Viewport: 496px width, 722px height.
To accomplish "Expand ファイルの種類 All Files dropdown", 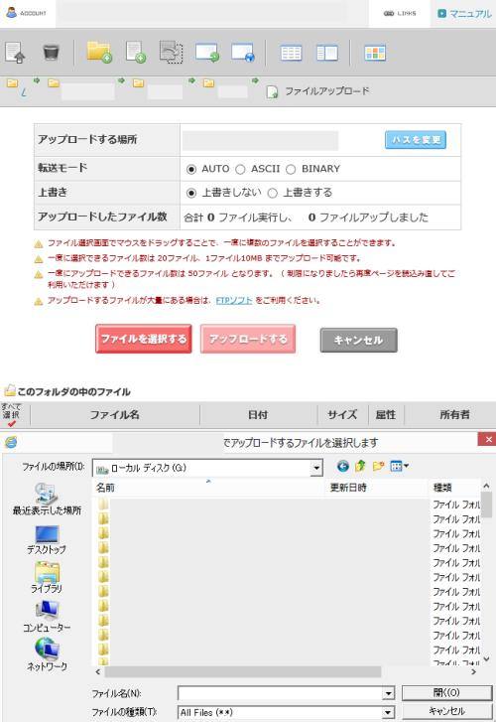I will click(388, 712).
